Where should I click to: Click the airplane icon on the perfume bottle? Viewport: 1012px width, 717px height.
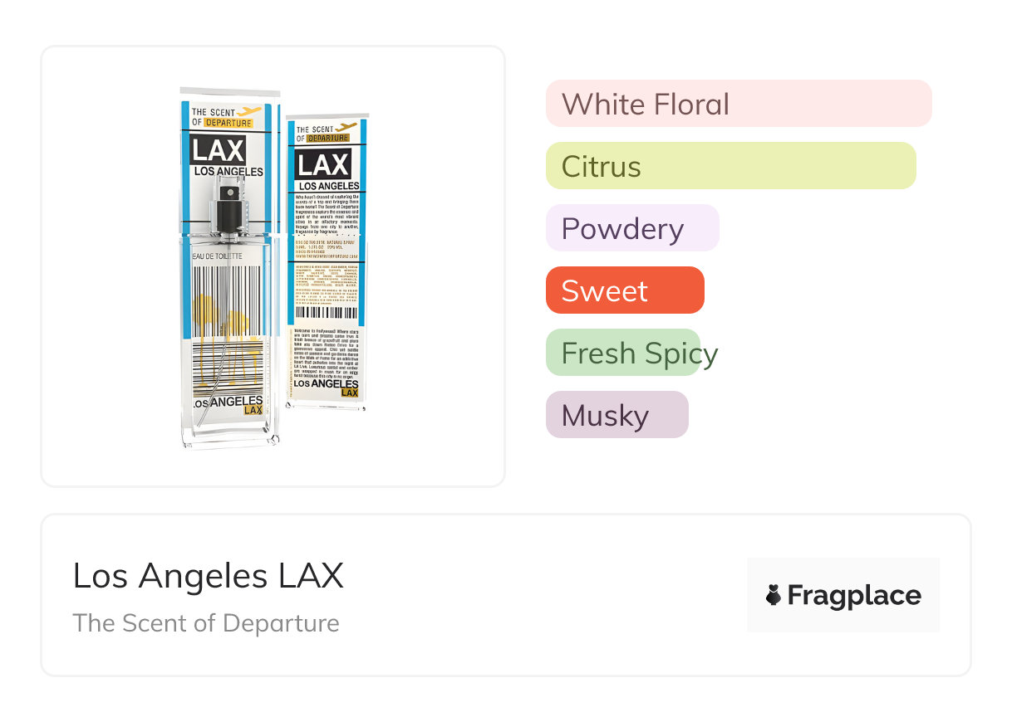(x=249, y=111)
